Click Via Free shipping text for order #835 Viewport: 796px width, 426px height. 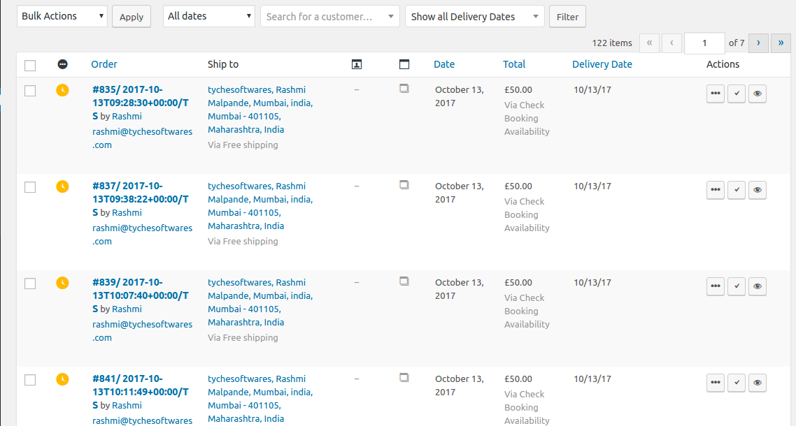click(243, 145)
